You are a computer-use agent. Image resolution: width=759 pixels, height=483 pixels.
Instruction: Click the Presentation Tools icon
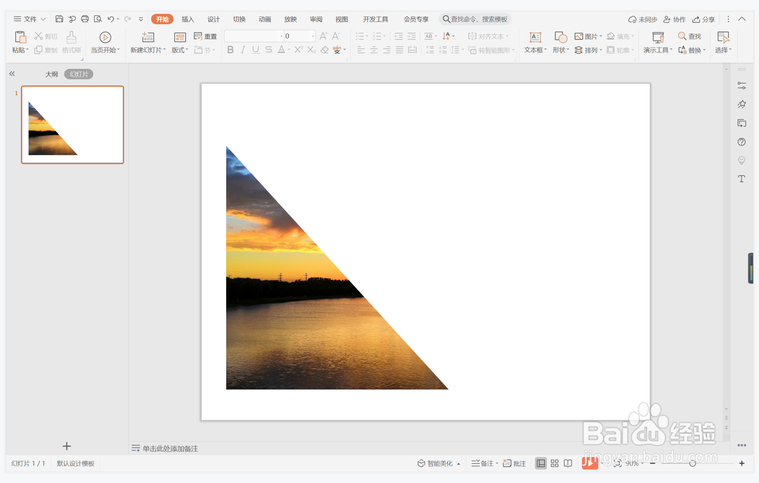(658, 37)
